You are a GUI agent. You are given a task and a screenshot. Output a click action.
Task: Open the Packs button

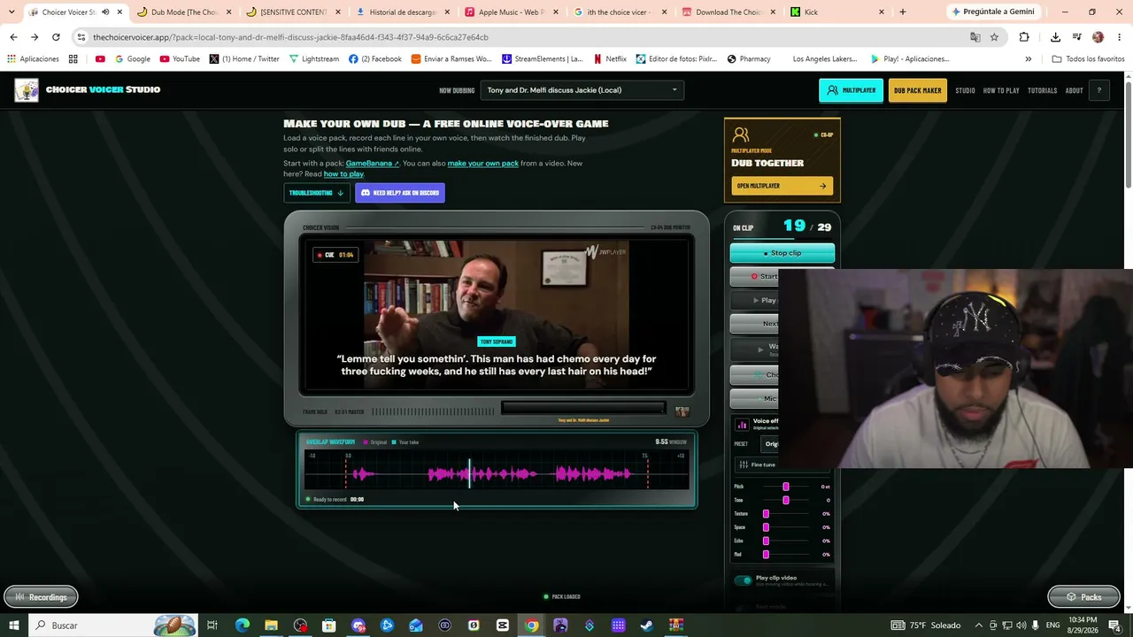(x=1083, y=597)
